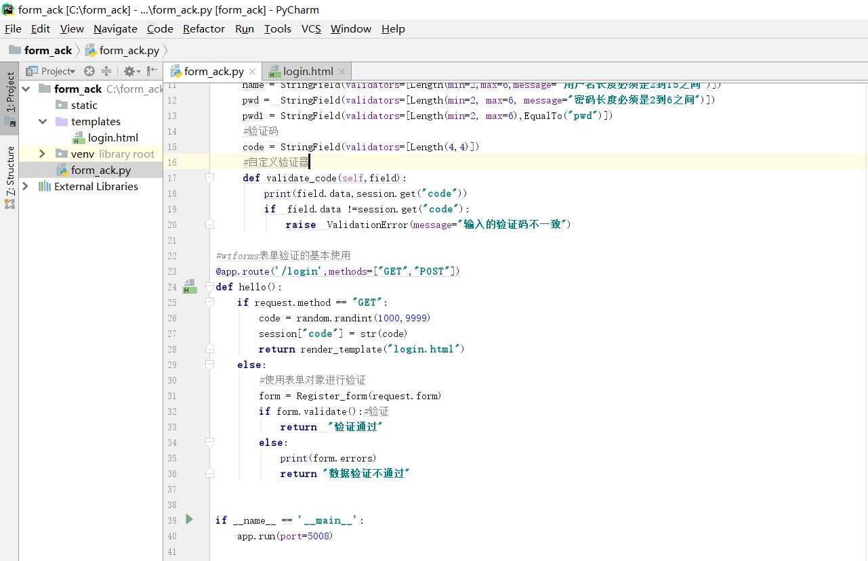
Task: Click the static folder icon in tree
Action: coord(61,105)
